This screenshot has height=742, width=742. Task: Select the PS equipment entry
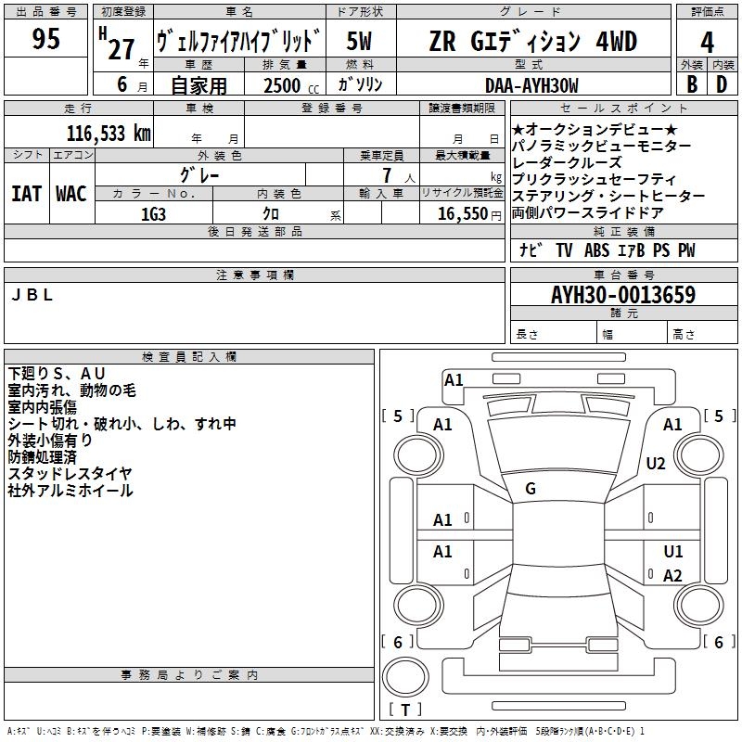coord(661,249)
